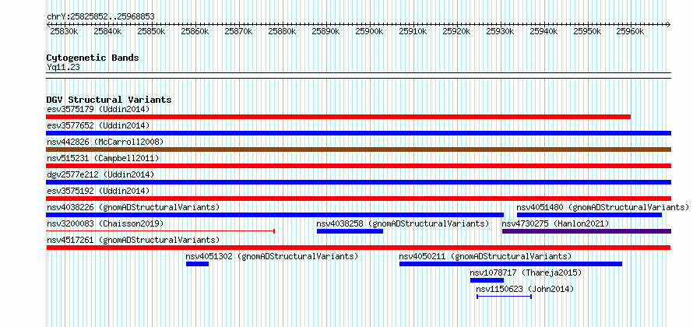Select the blue nsv1078717 variant bar
The width and height of the screenshot is (693, 327).
click(487, 280)
